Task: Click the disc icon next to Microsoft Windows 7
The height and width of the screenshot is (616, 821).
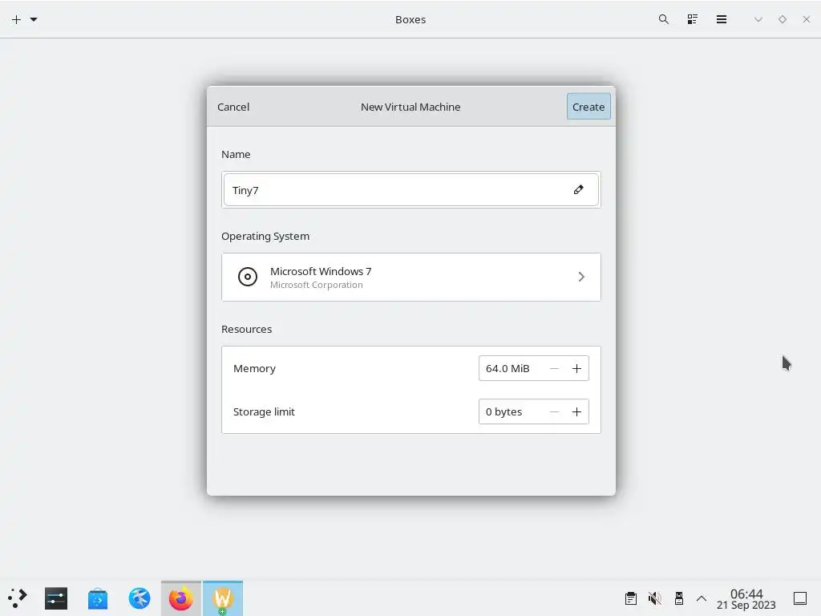Action: (248, 277)
